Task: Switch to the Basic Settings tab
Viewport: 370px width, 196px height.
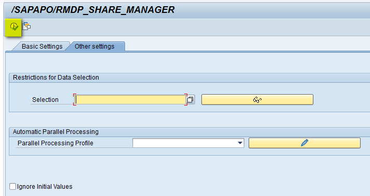Action: tap(42, 47)
